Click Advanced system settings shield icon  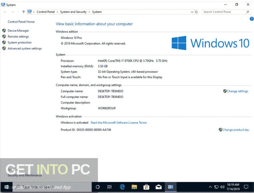point(4,48)
